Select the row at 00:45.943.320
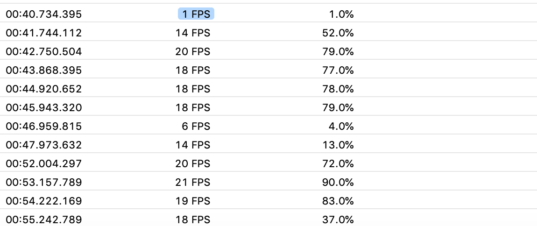 (x=268, y=107)
